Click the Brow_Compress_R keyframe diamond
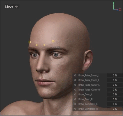This screenshot has width=123, height=116. [x=75, y=109]
